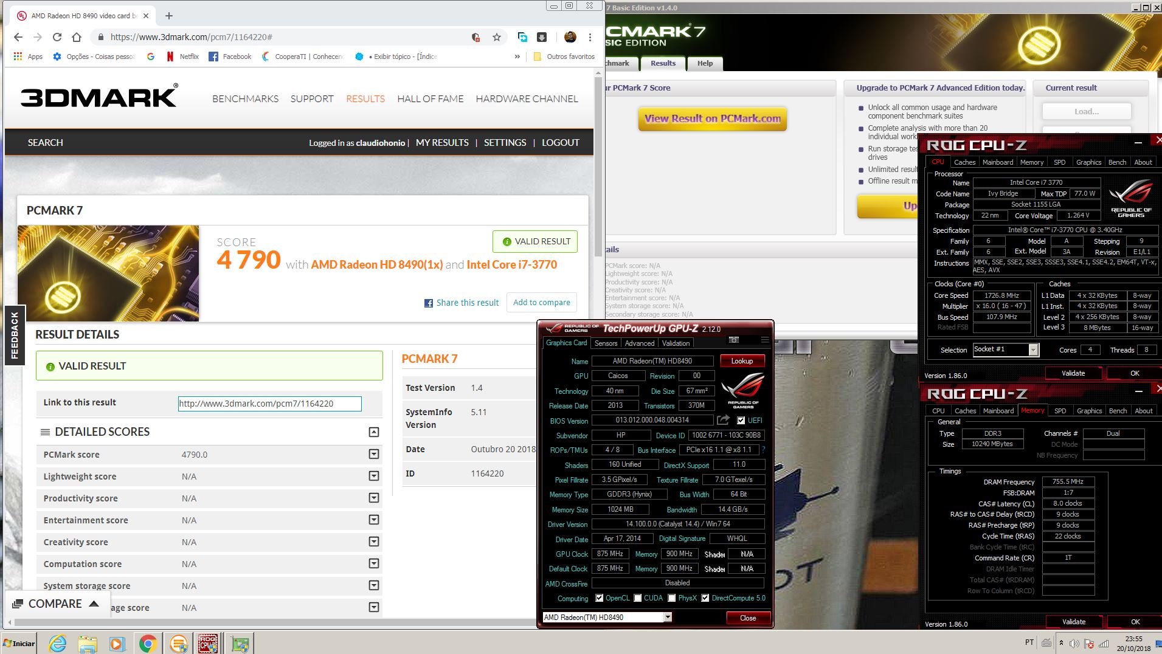This screenshot has height=654, width=1162.
Task: Open Facebook bookmark
Action: point(230,57)
